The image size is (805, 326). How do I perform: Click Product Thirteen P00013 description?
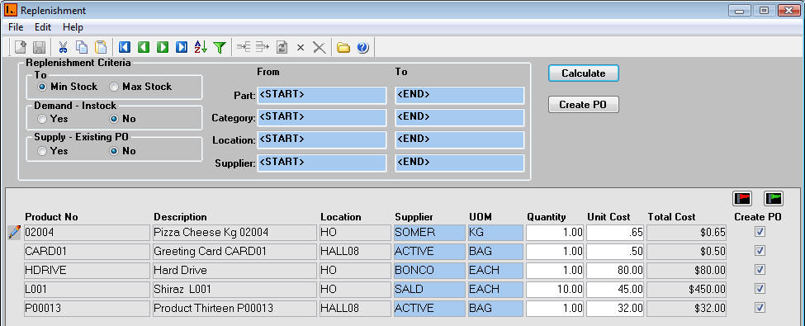point(234,308)
